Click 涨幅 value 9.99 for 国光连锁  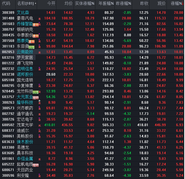coord(180,80)
